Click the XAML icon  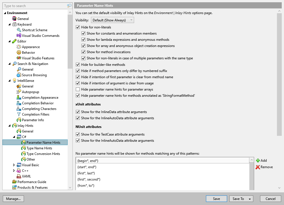pos(19,176)
